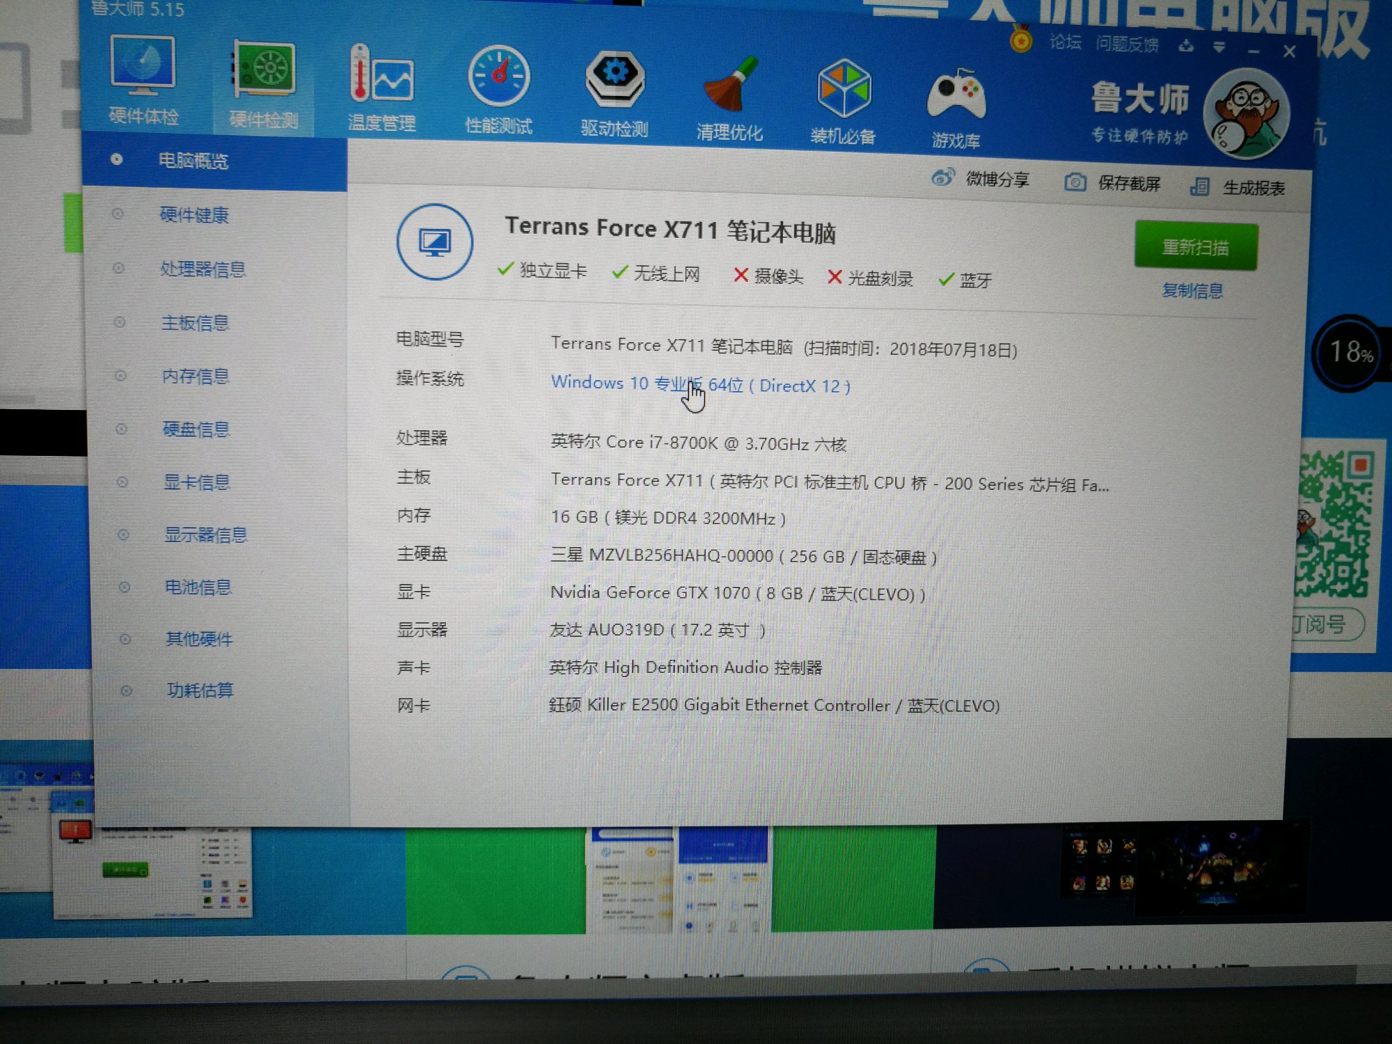This screenshot has height=1044, width=1392.
Task: Select the 硬件检测 hardware detection icon
Action: (x=264, y=85)
